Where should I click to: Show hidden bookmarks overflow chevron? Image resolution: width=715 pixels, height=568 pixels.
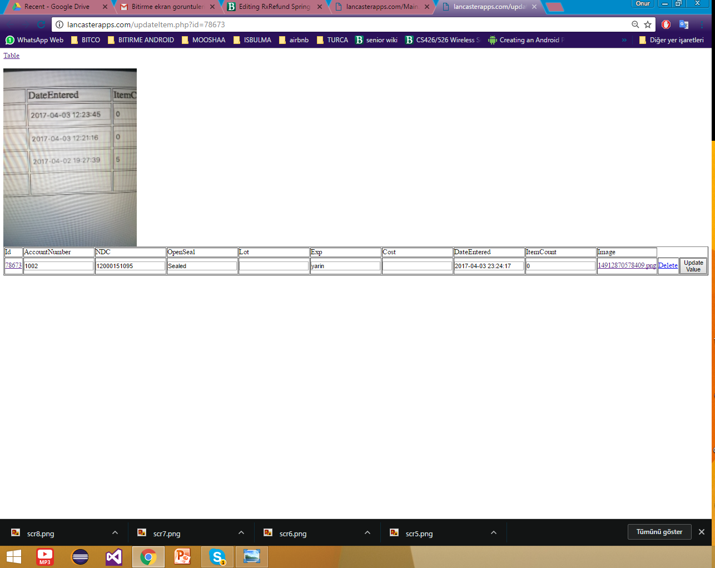624,40
